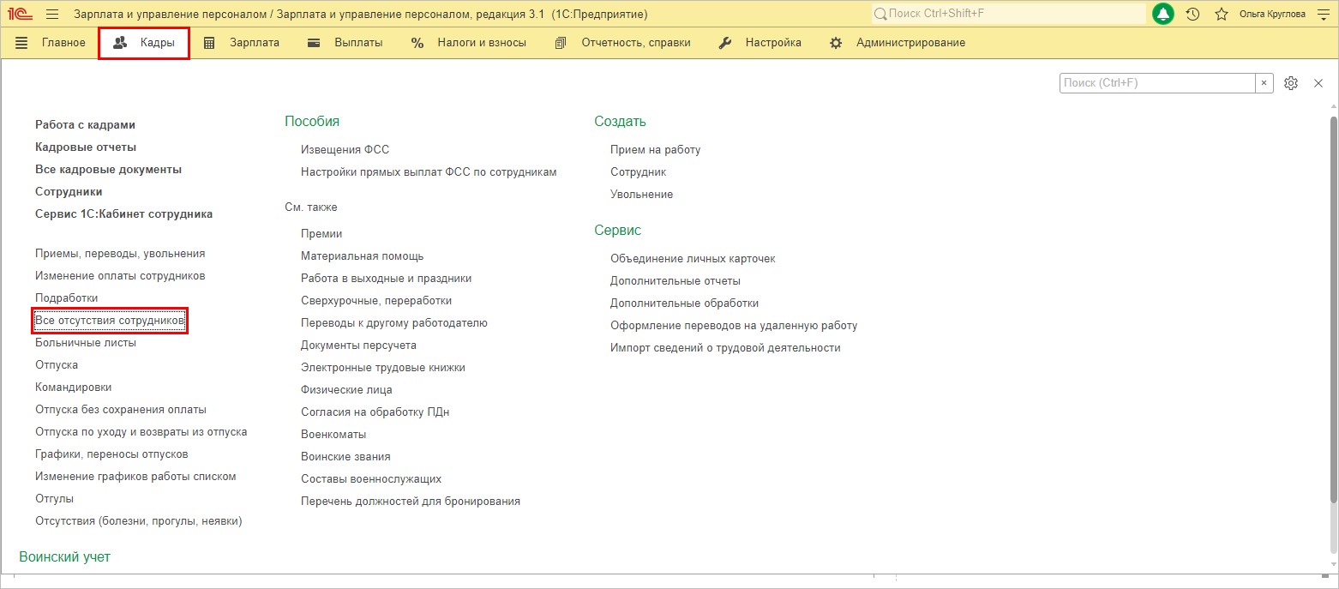Open Отгулы
The width and height of the screenshot is (1339, 589).
pyautogui.click(x=54, y=499)
